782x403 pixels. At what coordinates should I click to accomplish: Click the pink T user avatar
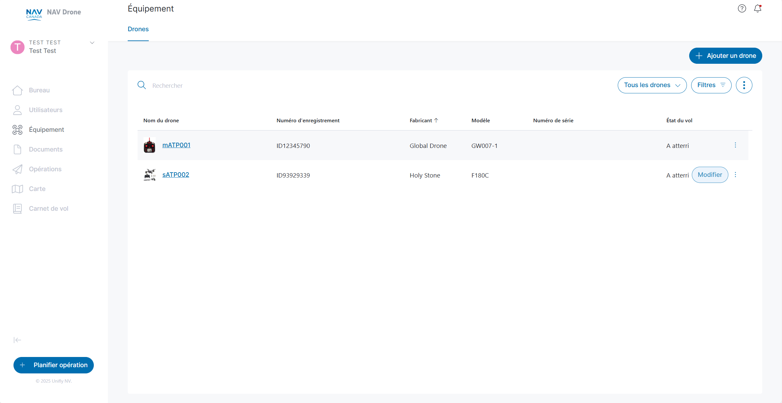click(x=17, y=47)
